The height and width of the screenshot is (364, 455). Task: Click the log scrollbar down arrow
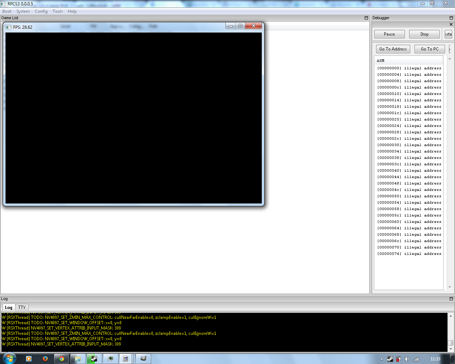(x=450, y=349)
